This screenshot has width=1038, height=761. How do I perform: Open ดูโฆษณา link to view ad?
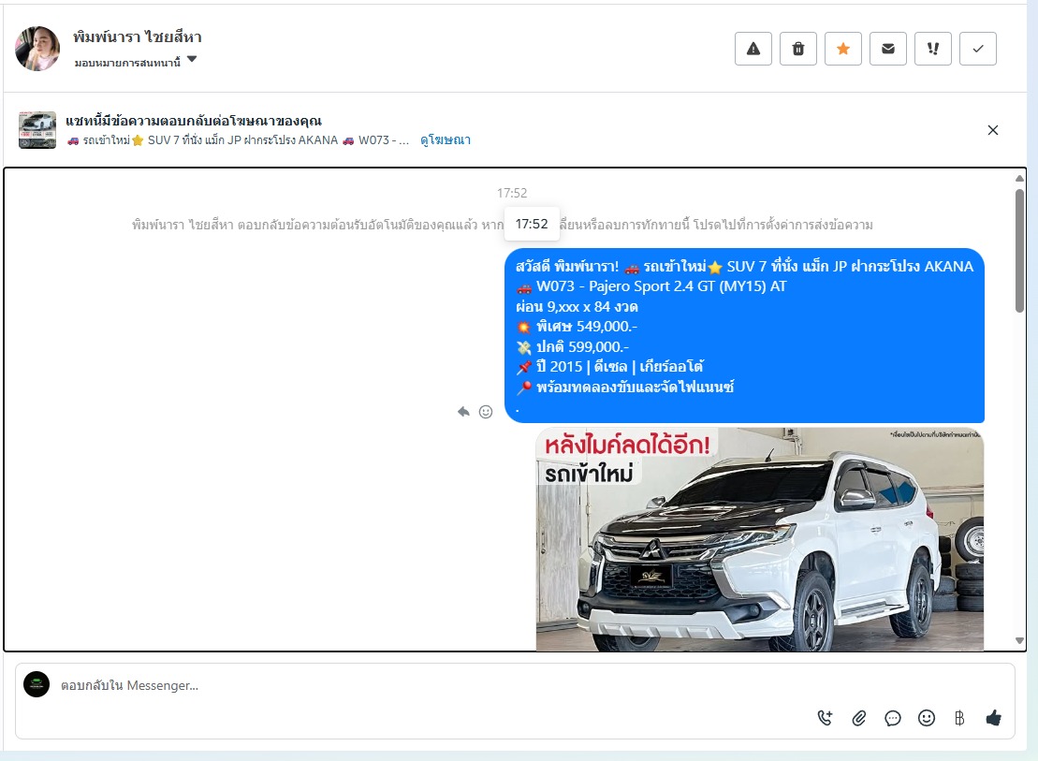coord(446,139)
